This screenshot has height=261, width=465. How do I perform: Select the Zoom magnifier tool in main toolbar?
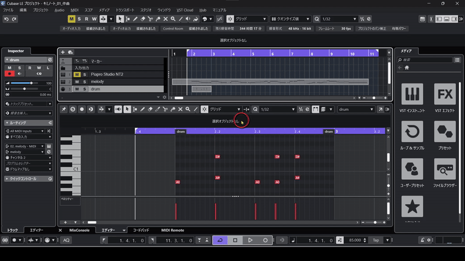[x=173, y=19]
